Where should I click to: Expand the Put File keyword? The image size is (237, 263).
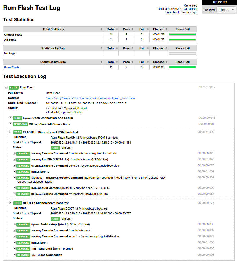tap(14, 159)
